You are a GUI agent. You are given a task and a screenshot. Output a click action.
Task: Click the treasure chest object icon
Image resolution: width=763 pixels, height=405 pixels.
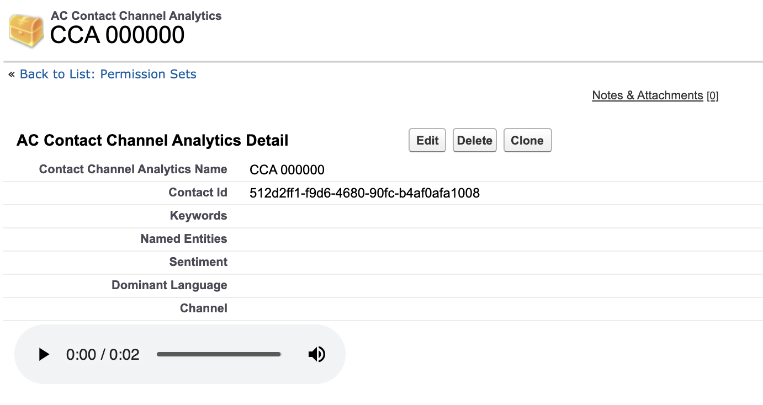click(26, 31)
